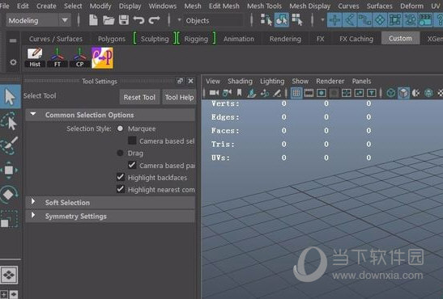The width and height of the screenshot is (443, 299).
Task: Open the Deform menu
Action: pos(411,6)
